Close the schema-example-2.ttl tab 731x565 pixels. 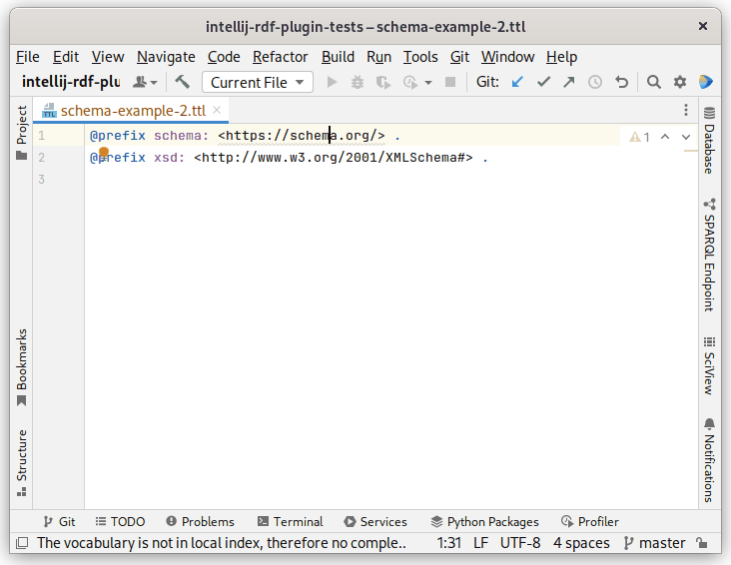point(217,110)
